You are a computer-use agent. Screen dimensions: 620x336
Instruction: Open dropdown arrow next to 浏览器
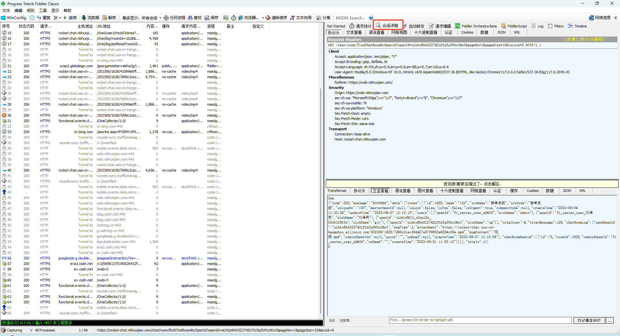coord(263,18)
